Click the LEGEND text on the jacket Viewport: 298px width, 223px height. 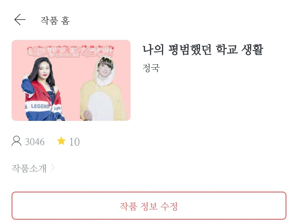[x=40, y=106]
